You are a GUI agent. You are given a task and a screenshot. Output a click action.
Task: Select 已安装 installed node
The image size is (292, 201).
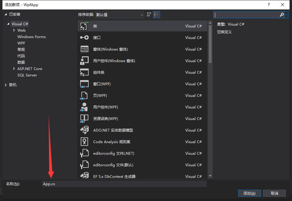point(15,14)
